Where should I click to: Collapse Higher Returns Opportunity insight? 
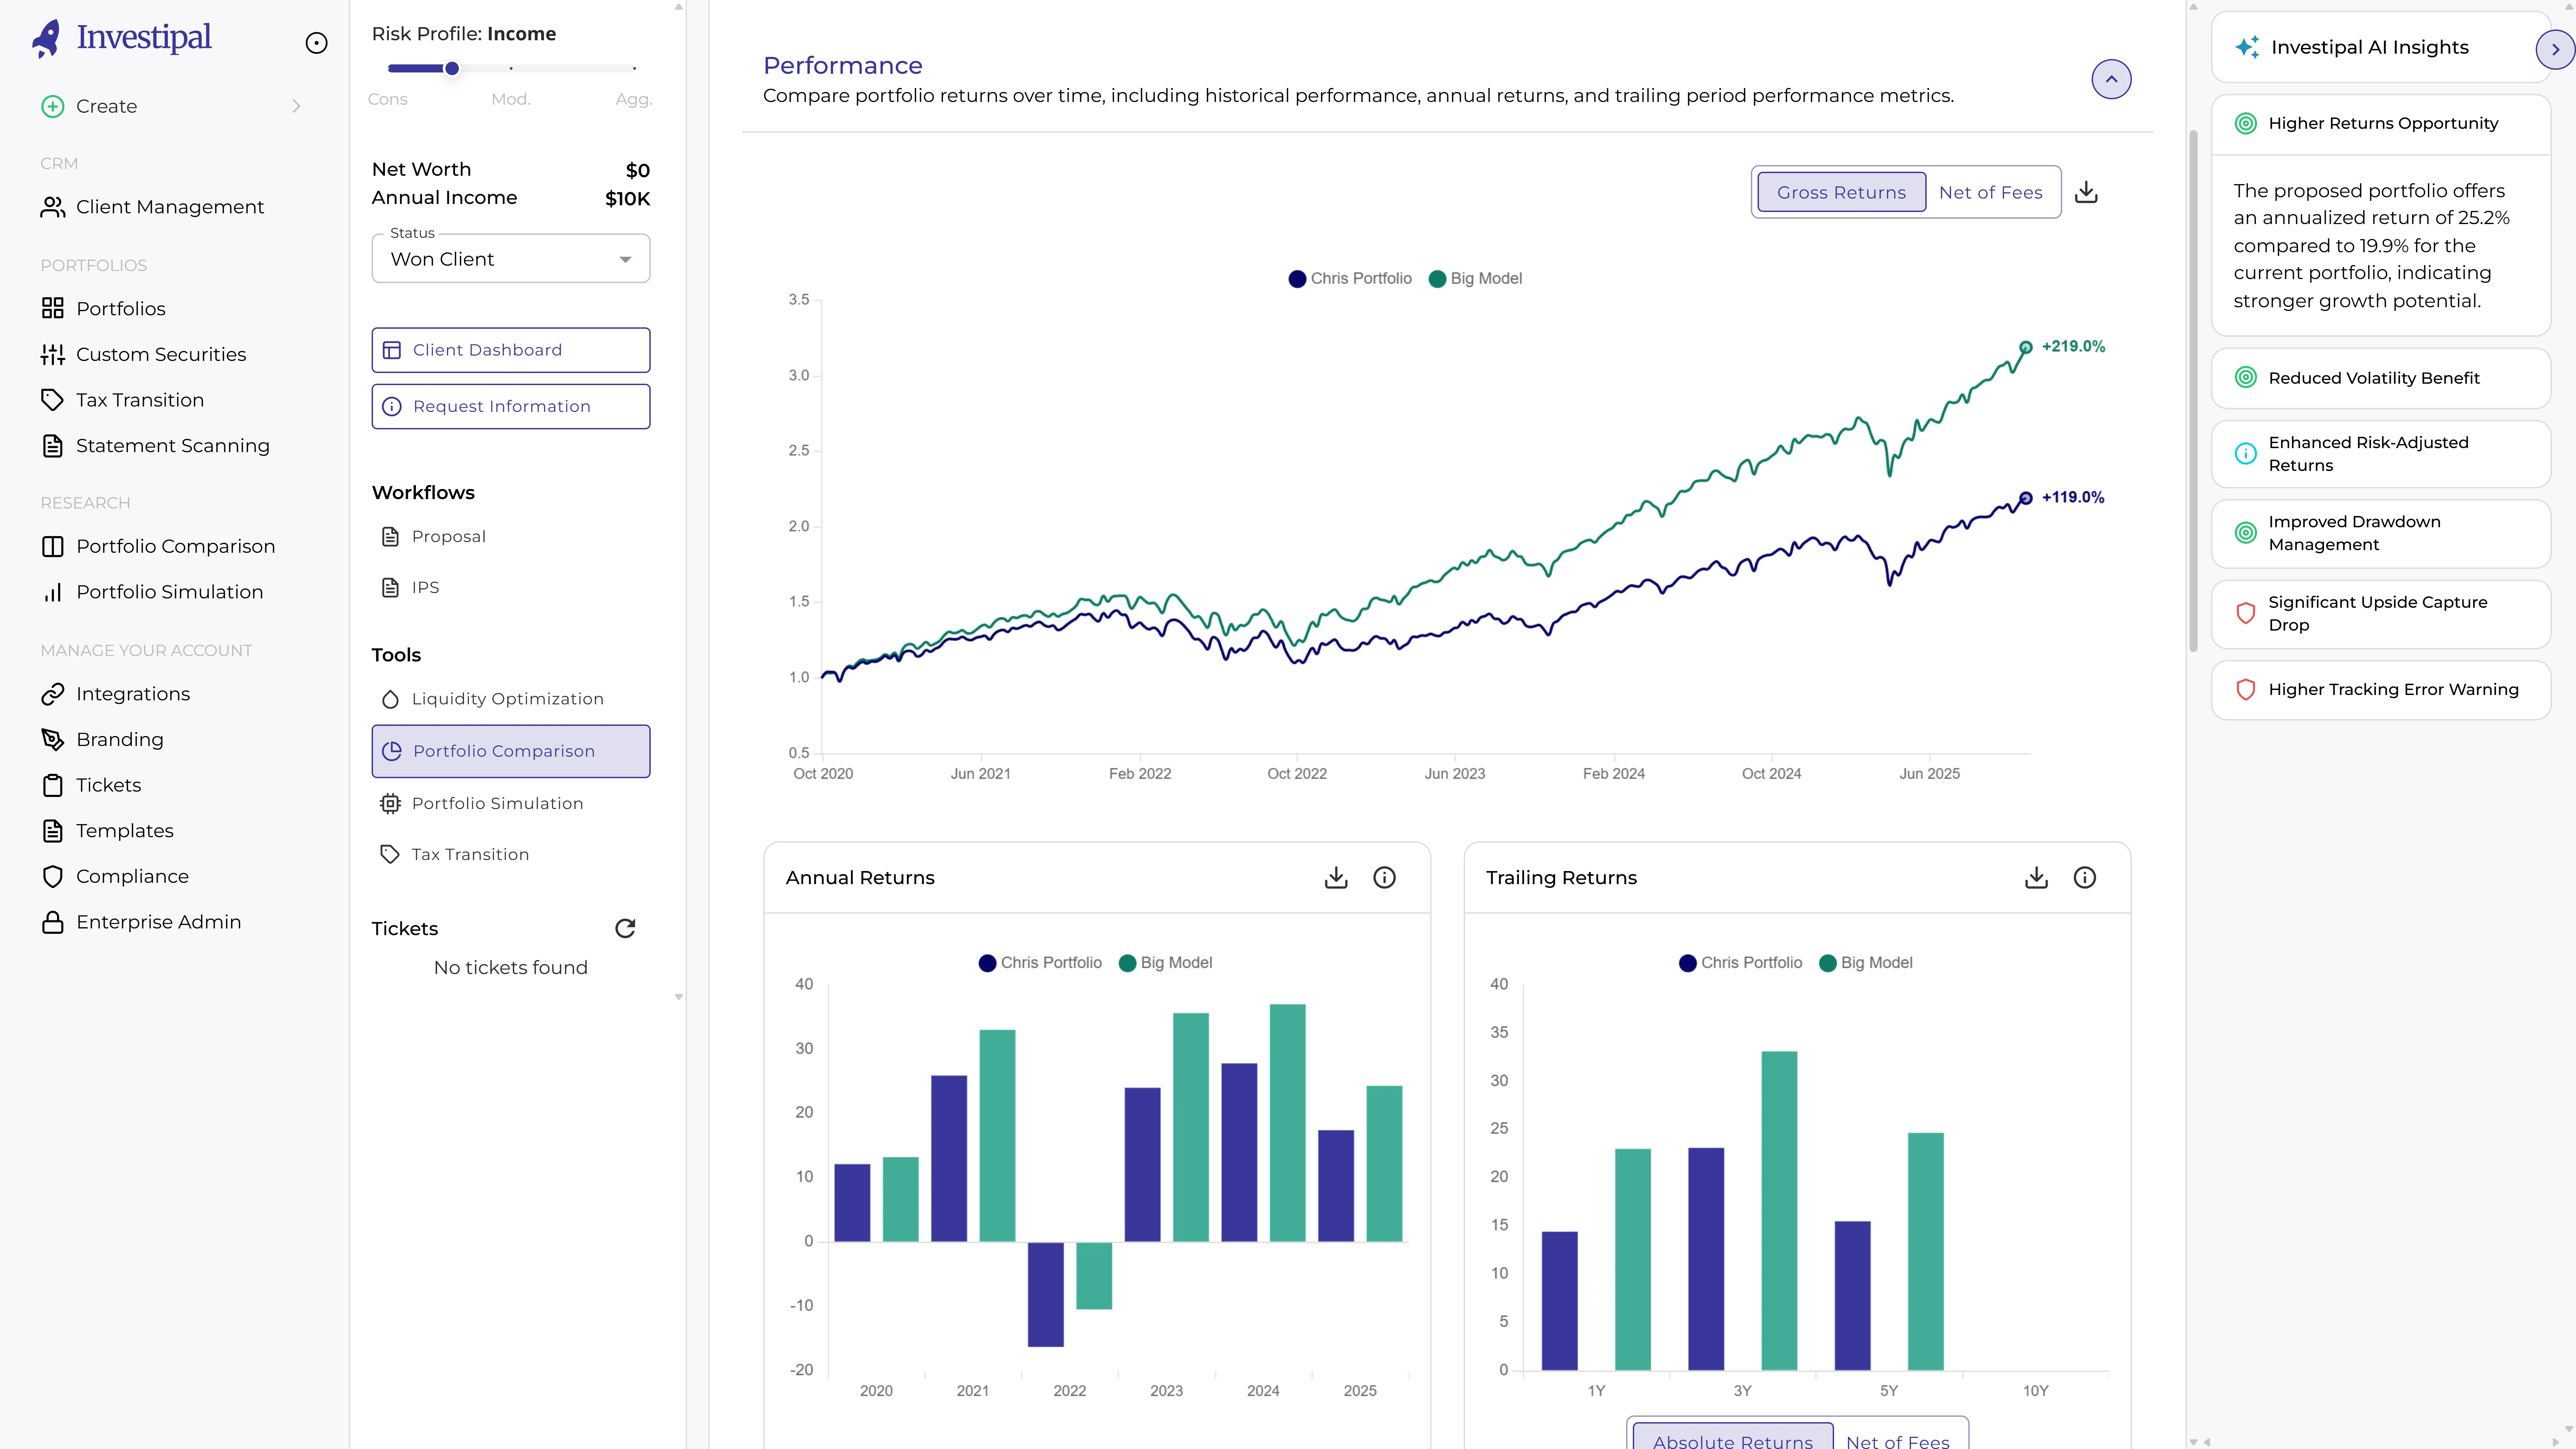coord(2381,124)
